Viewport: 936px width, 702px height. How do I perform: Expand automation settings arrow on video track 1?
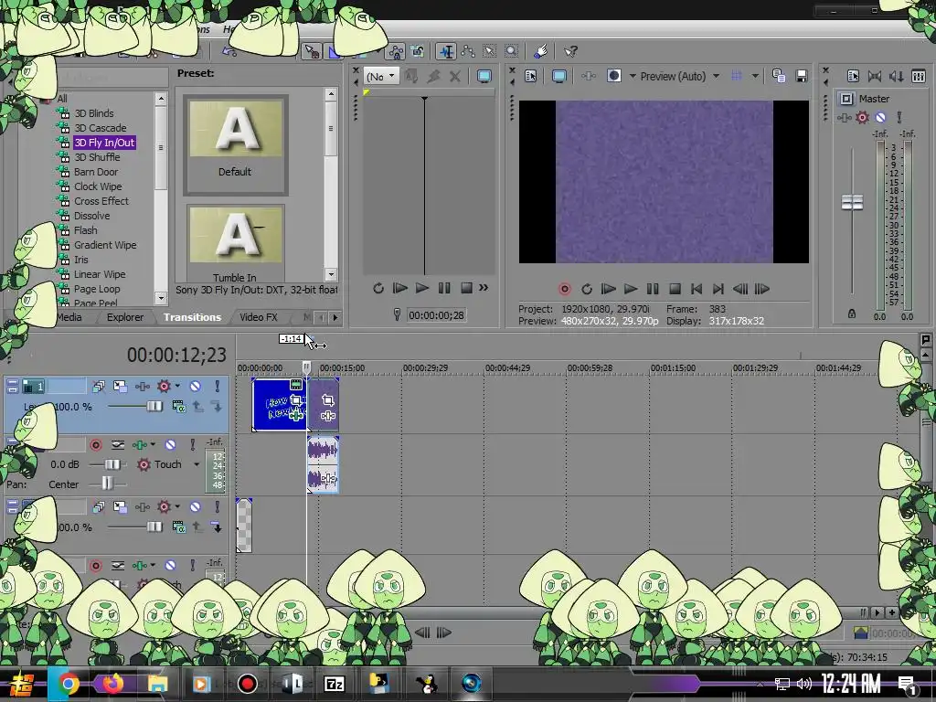[x=177, y=387]
